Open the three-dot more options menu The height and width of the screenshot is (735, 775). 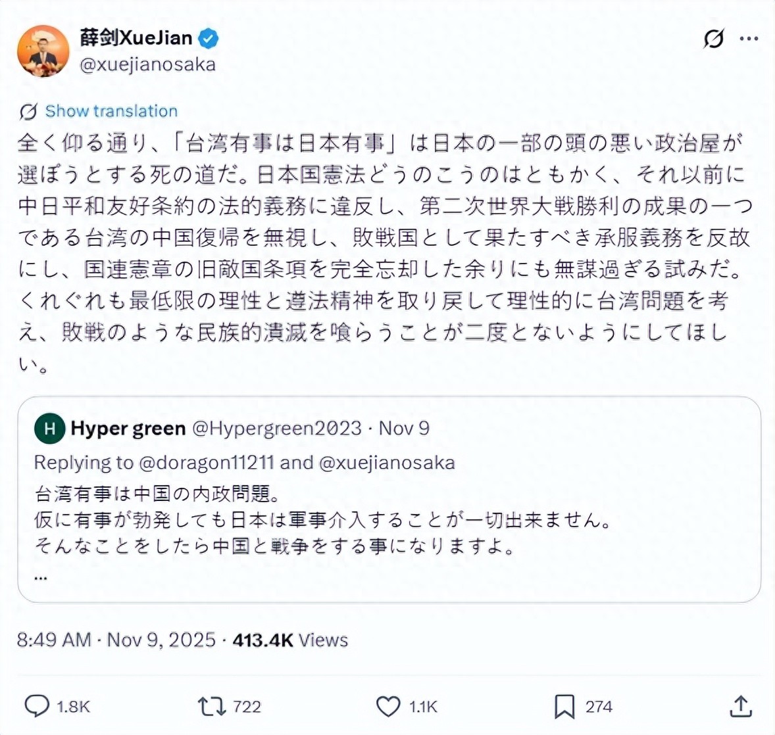[749, 39]
